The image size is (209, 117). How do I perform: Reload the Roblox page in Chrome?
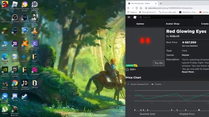click(137, 8)
